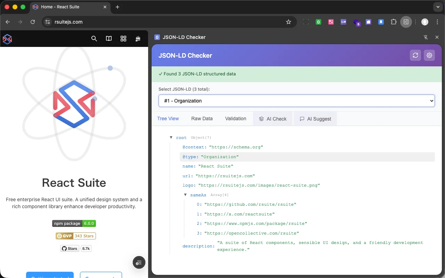
Task: Open the Validation tab
Action: click(x=236, y=118)
